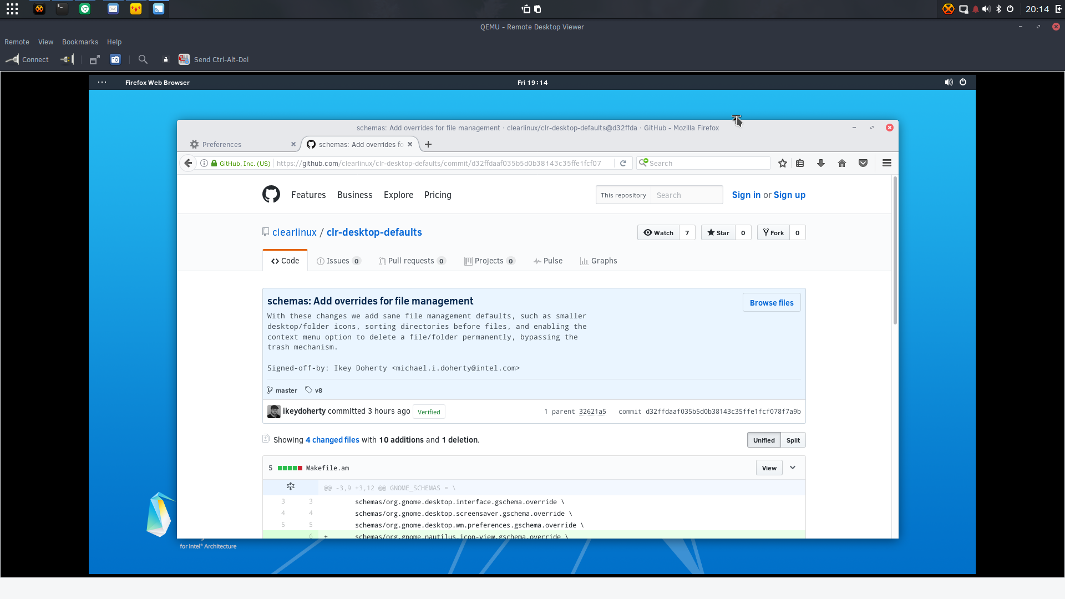Focus Firefox search box
This screenshot has width=1065, height=599.
click(703, 163)
